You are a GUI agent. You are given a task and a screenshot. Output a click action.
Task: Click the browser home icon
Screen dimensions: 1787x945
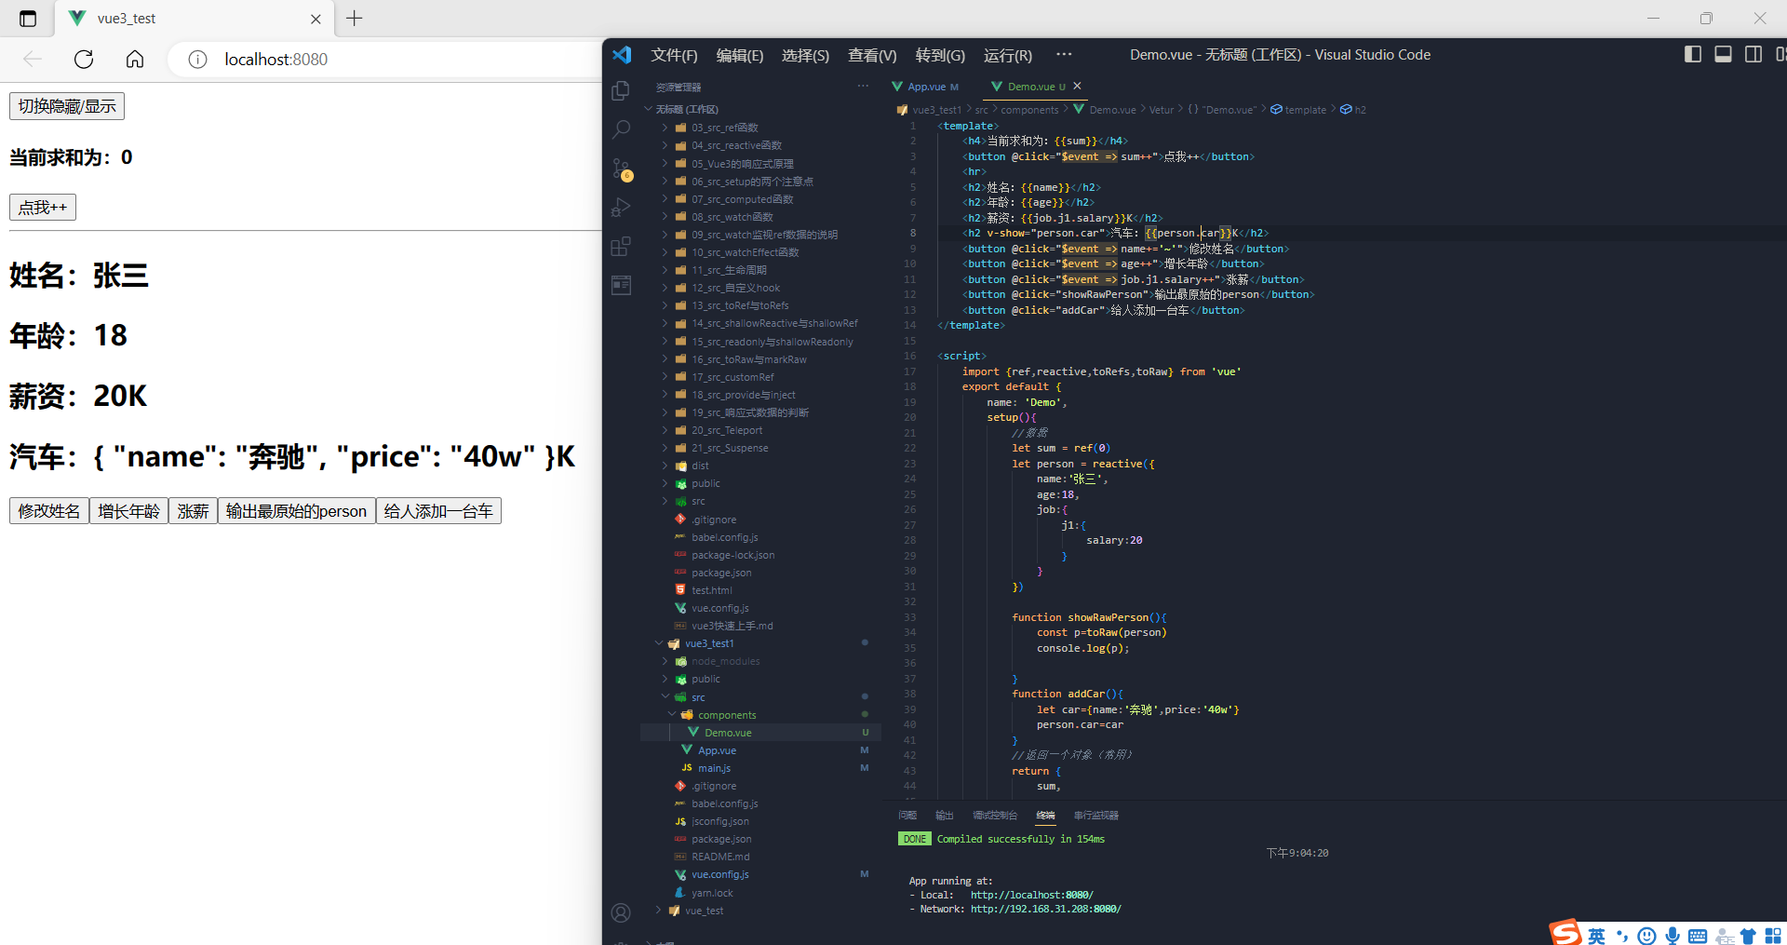click(135, 60)
